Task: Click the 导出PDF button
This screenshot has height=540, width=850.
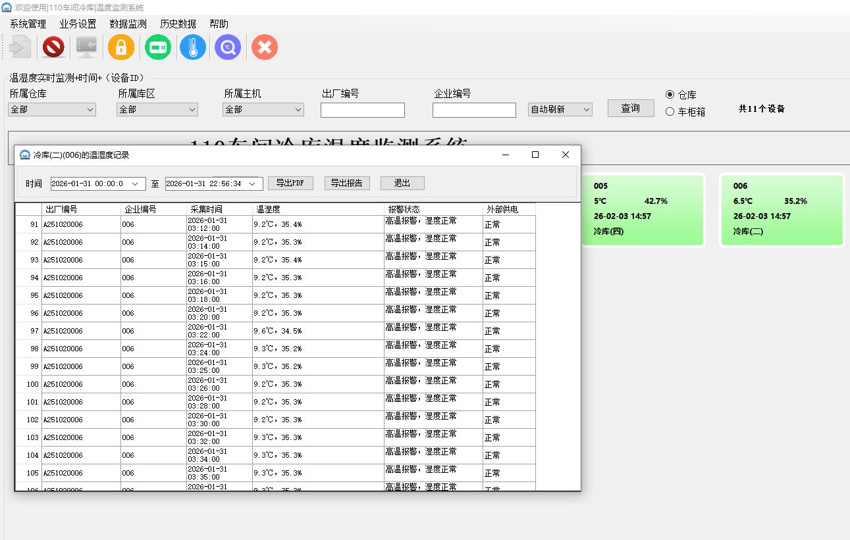Action: click(290, 184)
